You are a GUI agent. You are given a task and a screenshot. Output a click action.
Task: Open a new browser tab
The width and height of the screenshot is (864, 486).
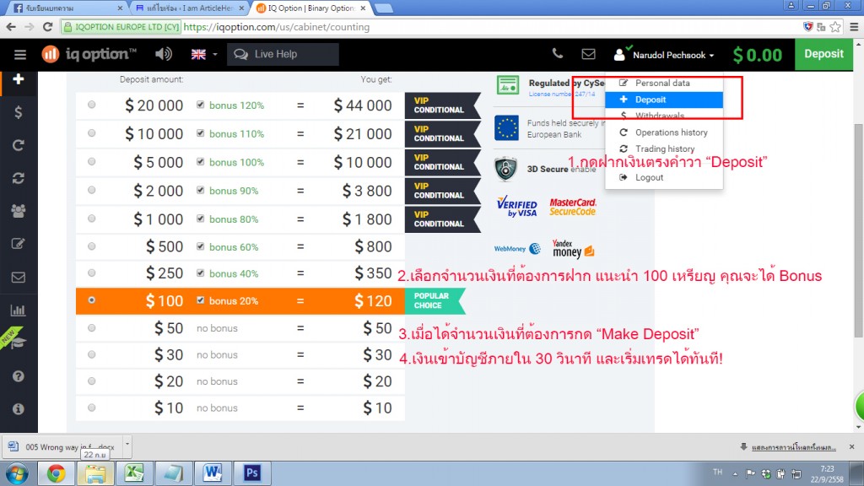pyautogui.click(x=384, y=8)
